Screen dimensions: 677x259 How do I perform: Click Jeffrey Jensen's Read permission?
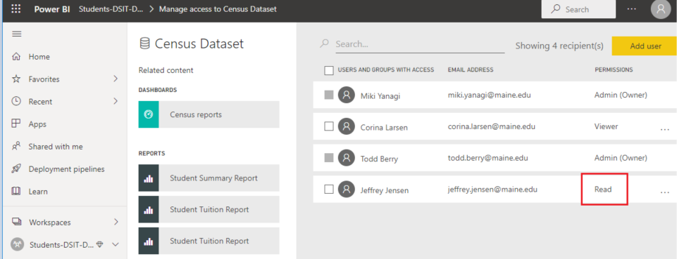(603, 189)
